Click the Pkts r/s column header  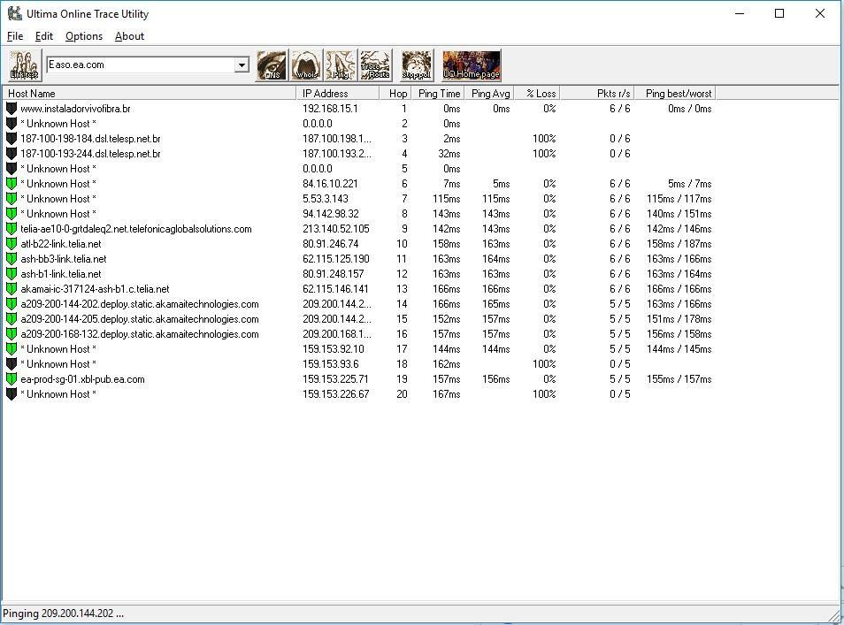point(597,93)
